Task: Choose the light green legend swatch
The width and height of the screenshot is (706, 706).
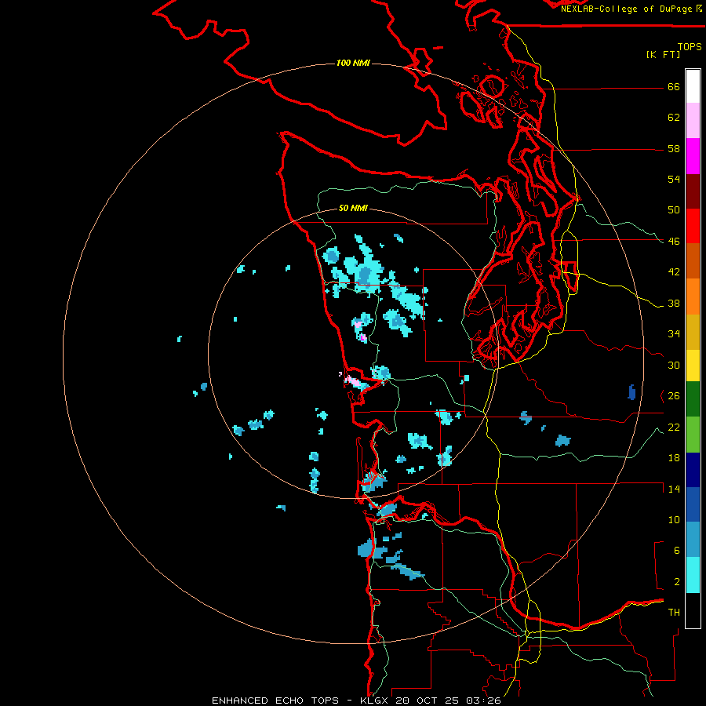Action: pos(693,435)
